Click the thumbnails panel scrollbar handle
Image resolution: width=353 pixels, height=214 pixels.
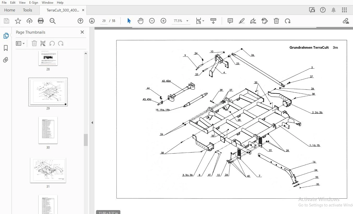86,140
